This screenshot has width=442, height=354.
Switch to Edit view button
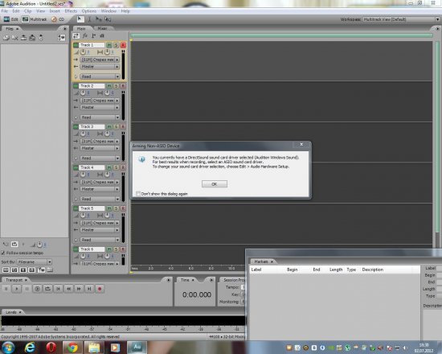point(10,19)
